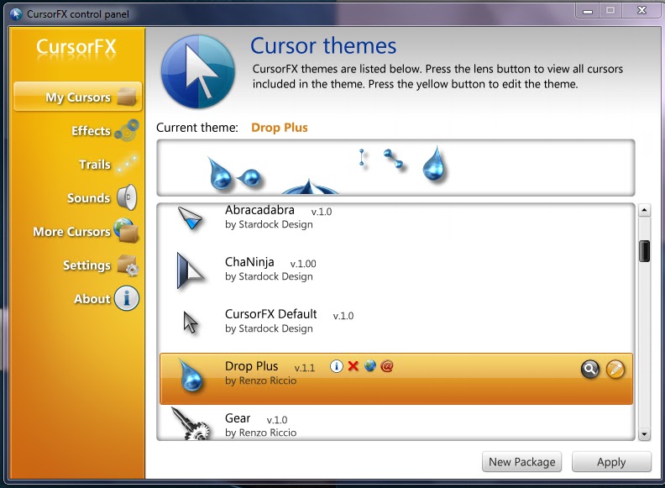
Task: Click the theme list scrollbar thumb
Action: click(644, 251)
